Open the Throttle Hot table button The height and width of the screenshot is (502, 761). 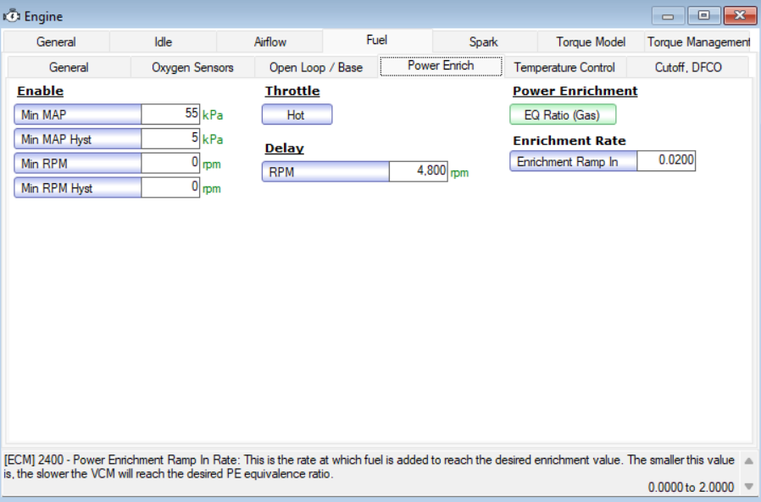pyautogui.click(x=297, y=114)
